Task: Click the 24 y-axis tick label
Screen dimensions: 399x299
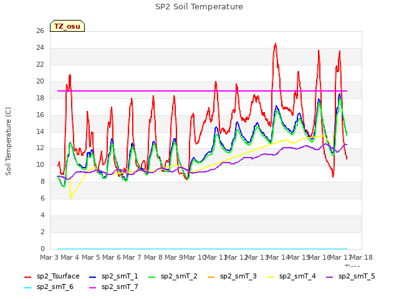Action: (40, 48)
